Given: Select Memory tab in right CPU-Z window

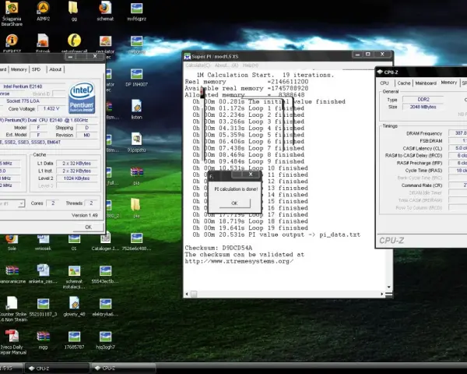Looking at the screenshot, I should coord(449,83).
